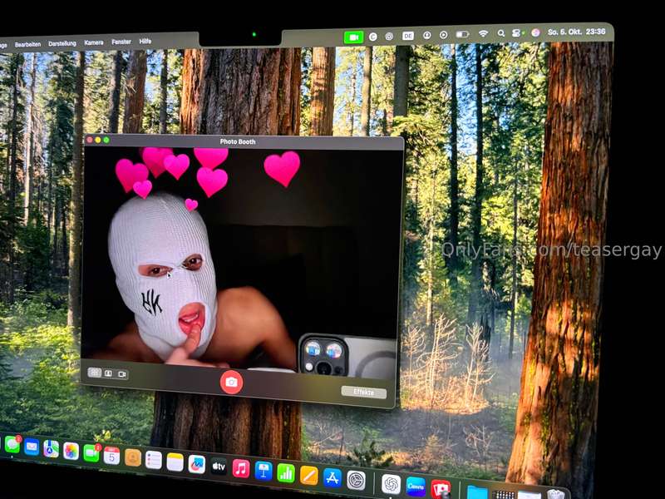Open the Hilfe menu
The height and width of the screenshot is (499, 665).
pos(145,41)
